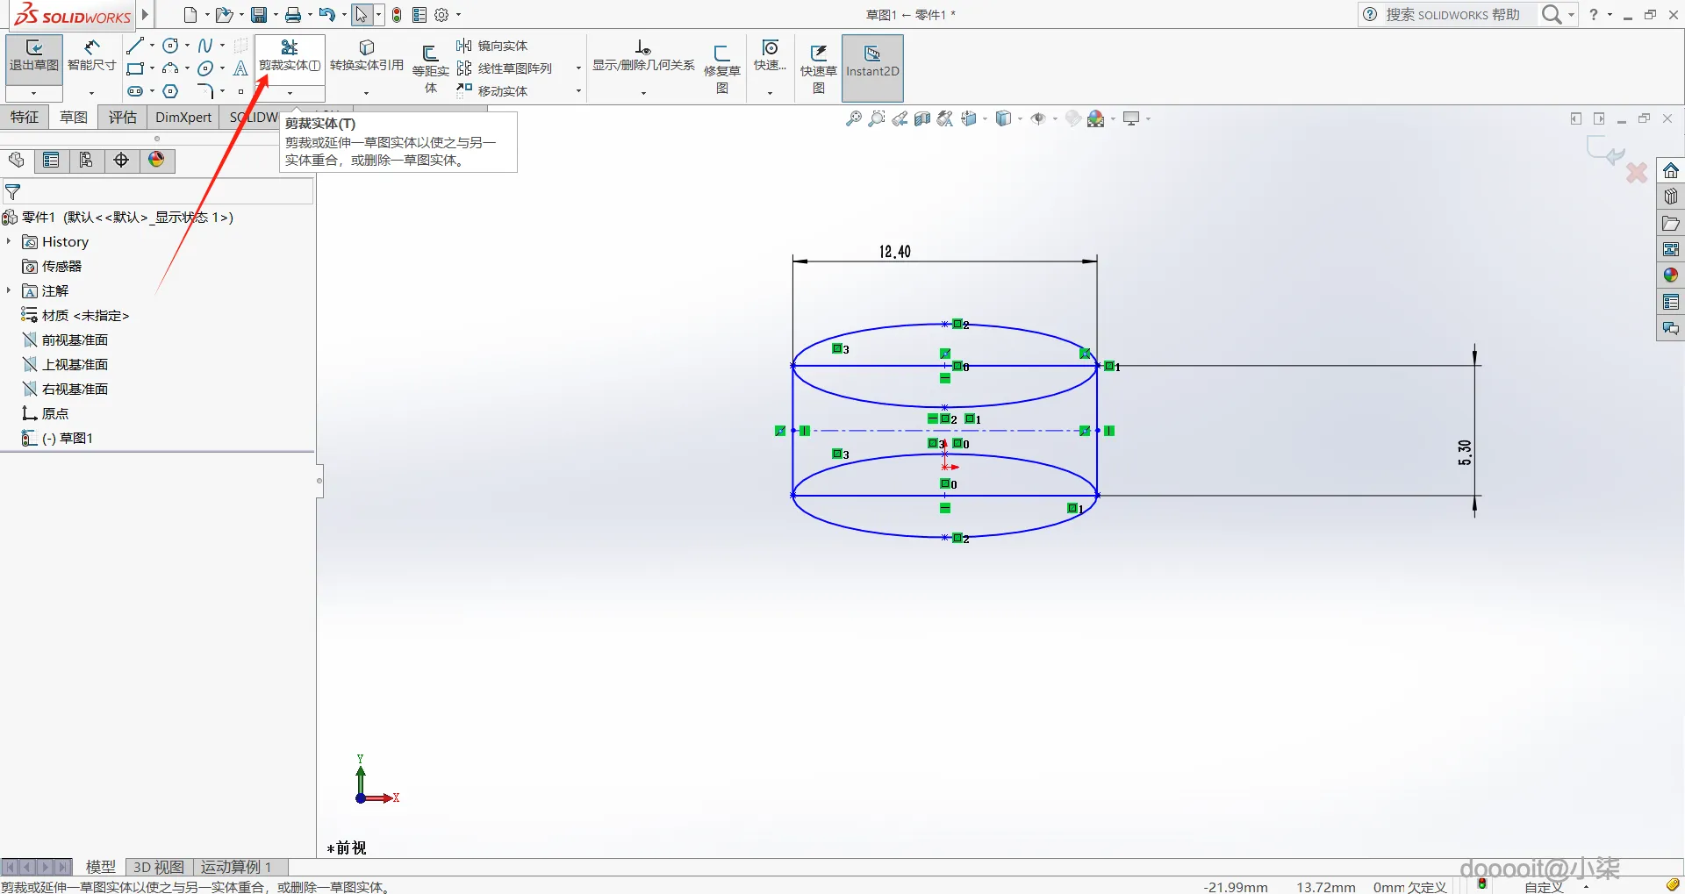Select the Circle sketch tool
The height and width of the screenshot is (894, 1685).
[x=171, y=46]
